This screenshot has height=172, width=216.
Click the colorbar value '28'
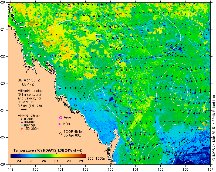pyautogui.click(x=69, y=161)
